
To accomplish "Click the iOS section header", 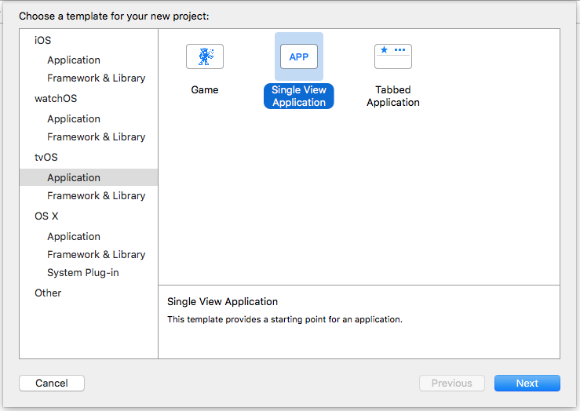I will [43, 40].
